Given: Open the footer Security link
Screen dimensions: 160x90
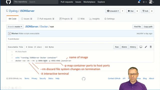Looking at the screenshot, I should pyautogui.click(x=43, y=78).
